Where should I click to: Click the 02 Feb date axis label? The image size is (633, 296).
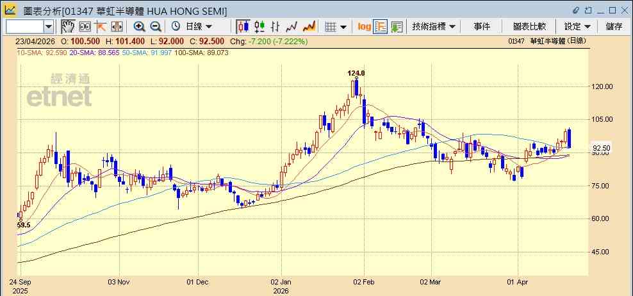[365, 281]
